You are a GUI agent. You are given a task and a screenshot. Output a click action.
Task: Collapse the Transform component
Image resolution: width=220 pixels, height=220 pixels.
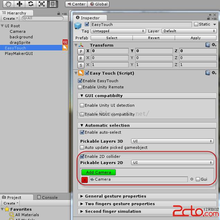[76, 45]
